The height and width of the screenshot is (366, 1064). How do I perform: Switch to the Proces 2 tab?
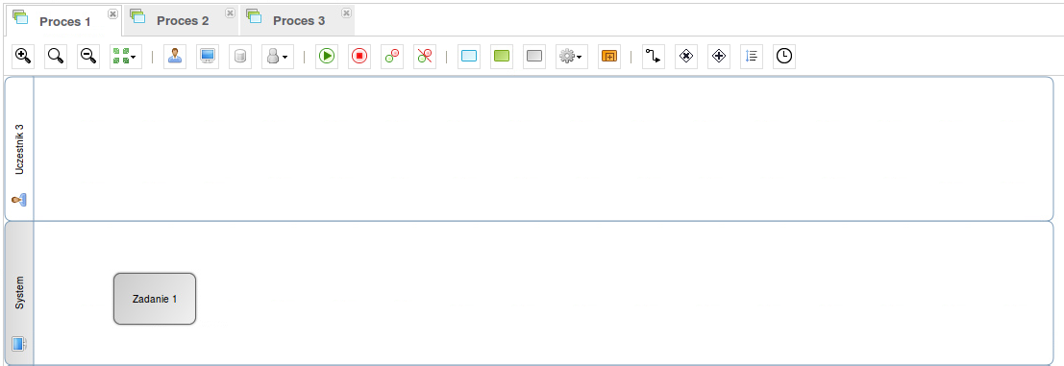coord(183,20)
